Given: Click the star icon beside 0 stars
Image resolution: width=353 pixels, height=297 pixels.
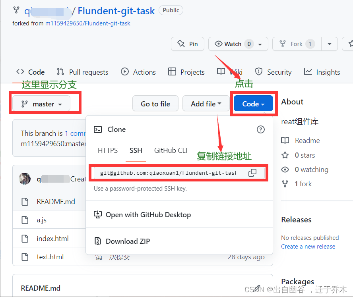Looking at the screenshot, I should tap(285, 155).
